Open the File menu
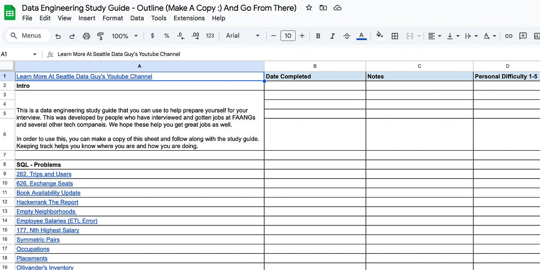Screen dimensions: 540x270 click(x=27, y=18)
